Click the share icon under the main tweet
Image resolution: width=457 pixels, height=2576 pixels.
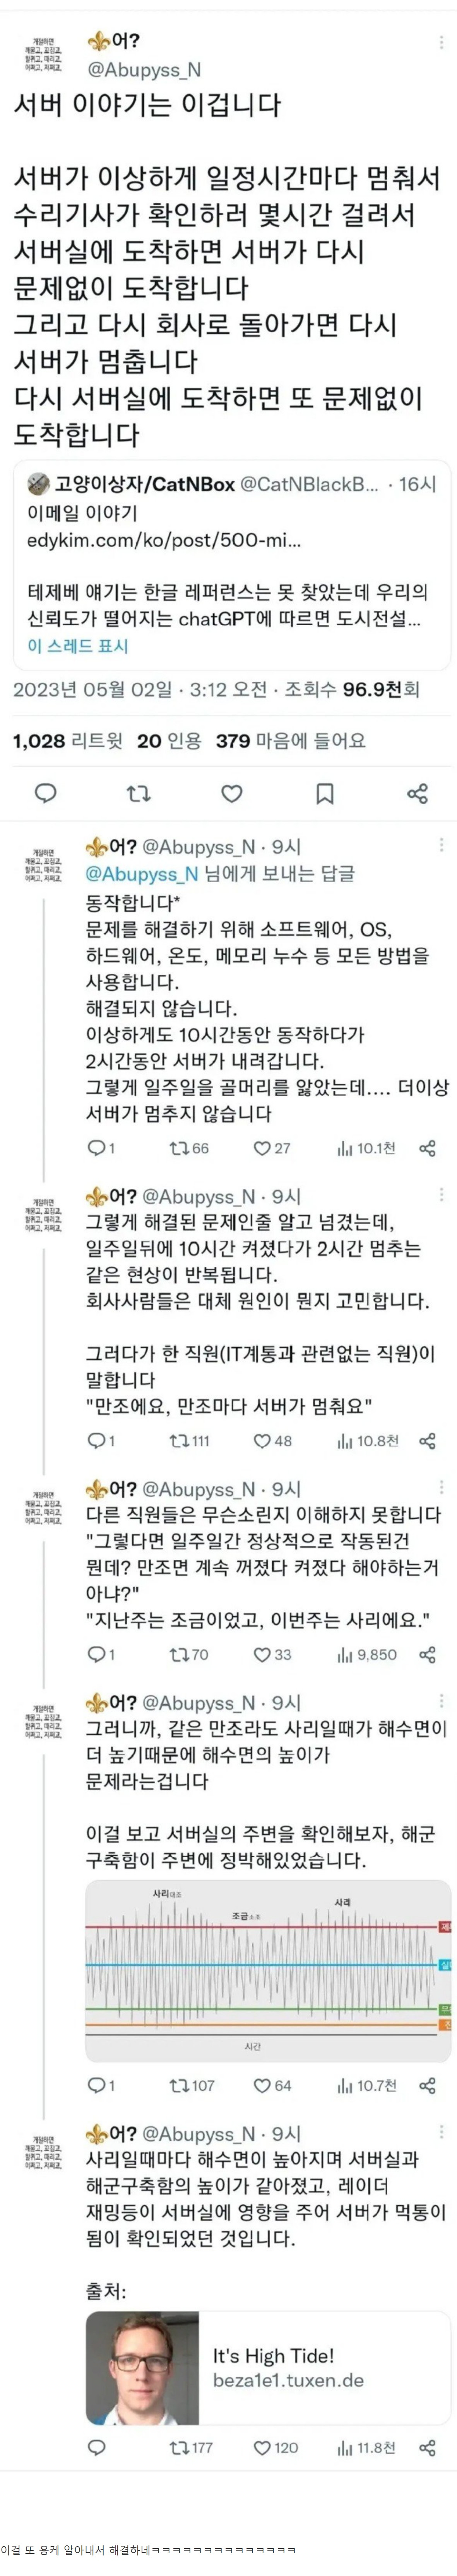[417, 793]
